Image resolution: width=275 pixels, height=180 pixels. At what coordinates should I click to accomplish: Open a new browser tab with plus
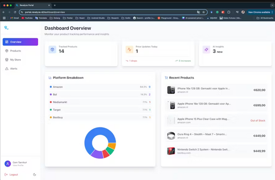(x=55, y=5)
